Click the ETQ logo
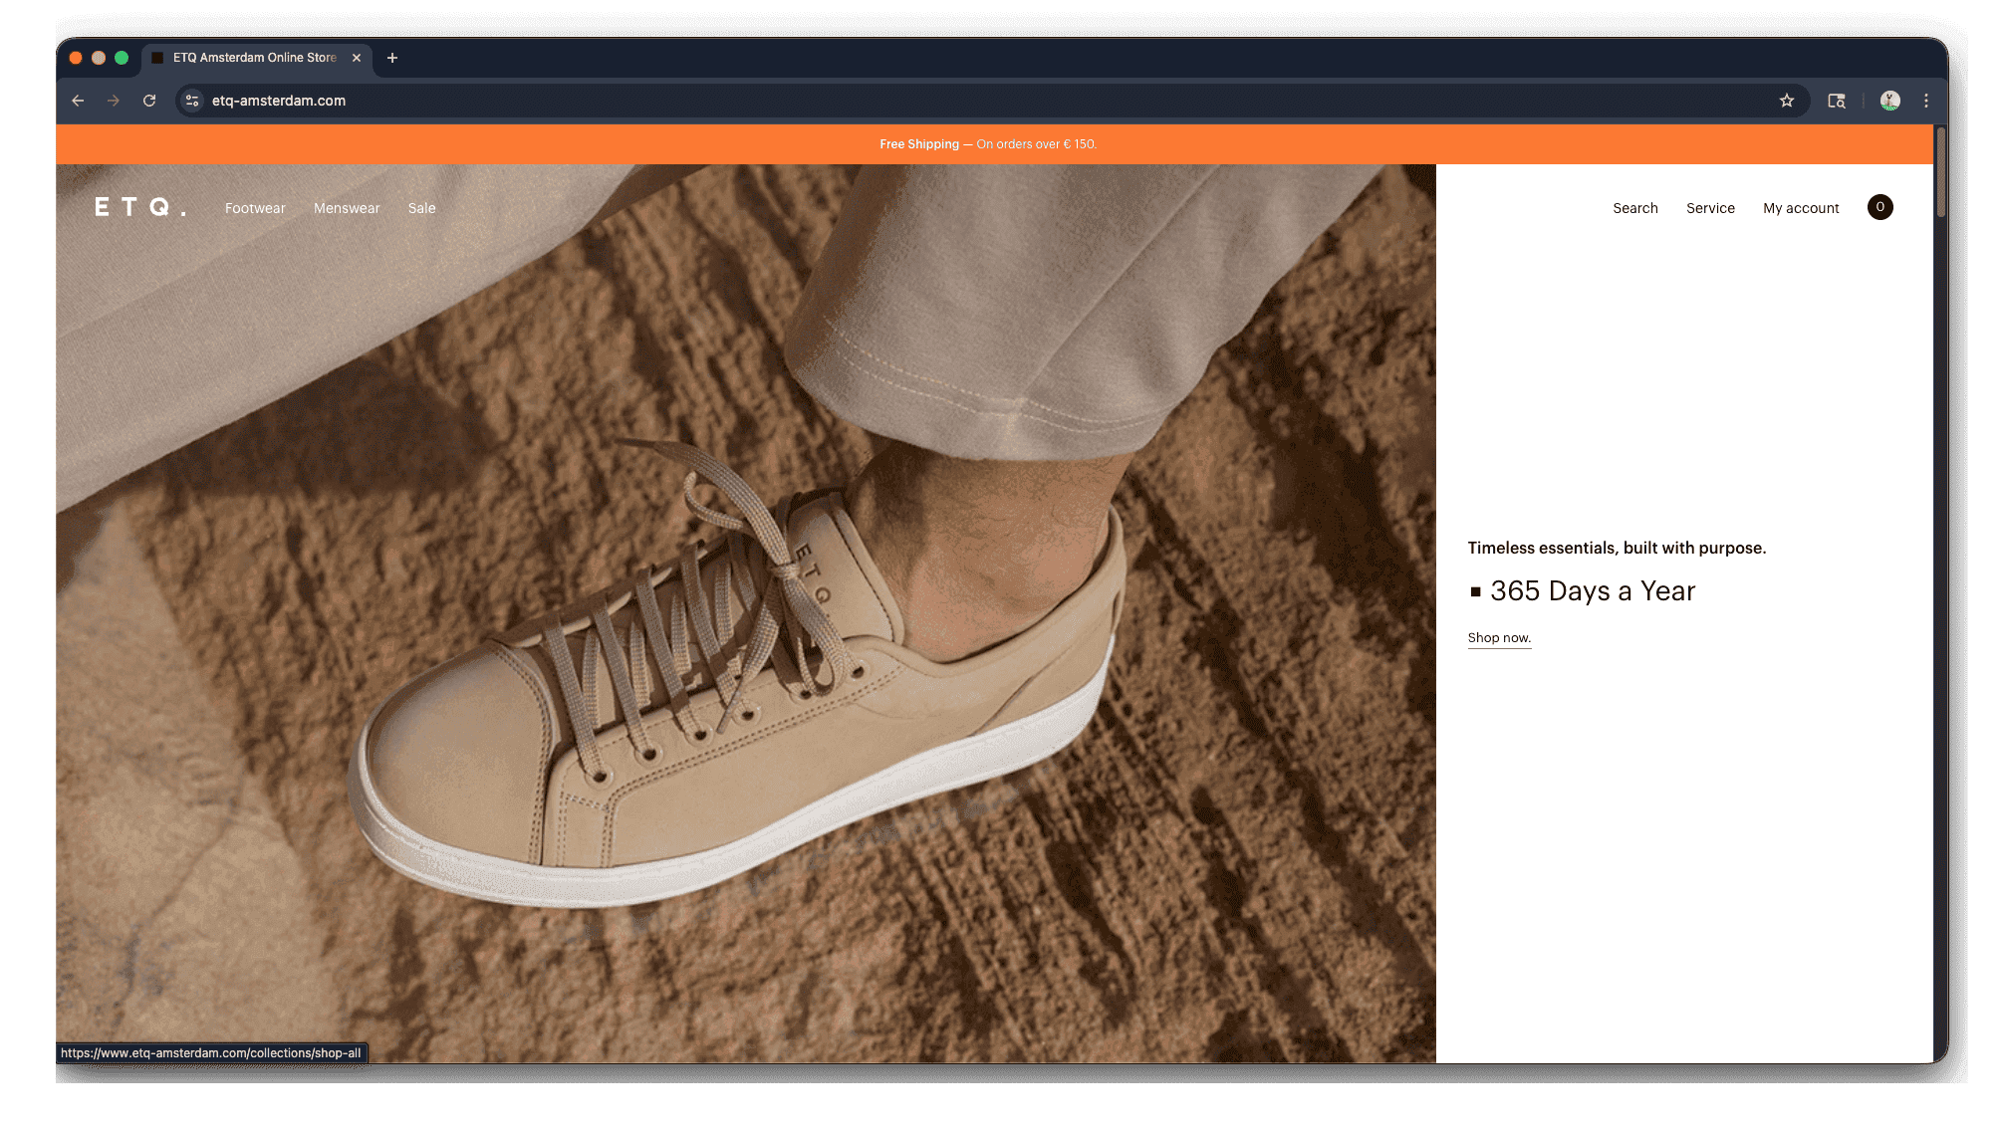 (139, 207)
